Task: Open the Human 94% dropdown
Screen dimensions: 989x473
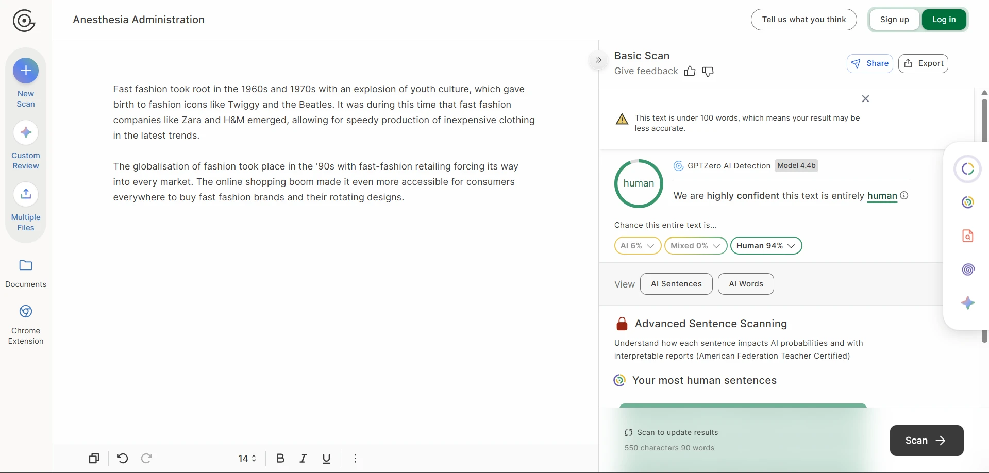Action: pyautogui.click(x=766, y=245)
